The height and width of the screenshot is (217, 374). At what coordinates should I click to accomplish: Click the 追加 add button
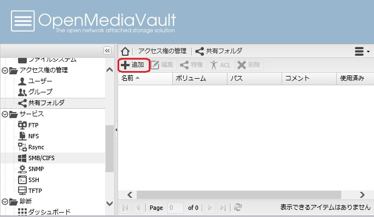(x=134, y=65)
